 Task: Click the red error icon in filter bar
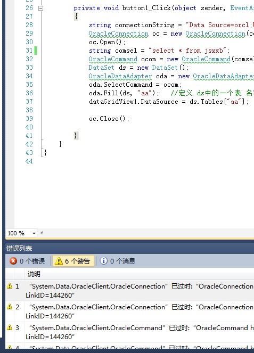[13, 261]
